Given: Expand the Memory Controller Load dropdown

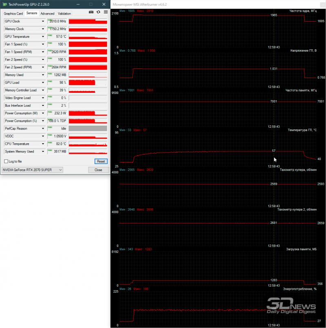Looking at the screenshot, I should click(x=43, y=90).
